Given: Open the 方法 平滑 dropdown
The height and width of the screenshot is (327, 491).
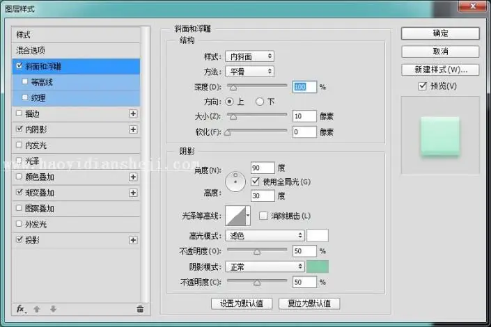Looking at the screenshot, I should (249, 72).
